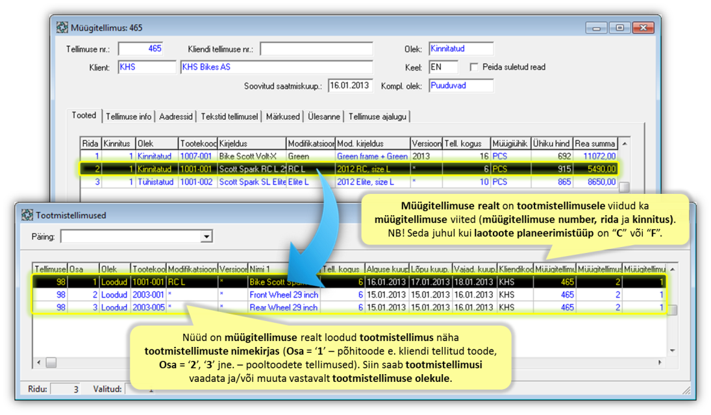Click Osa column header in production list
This screenshot has width=711, height=415.
[83, 269]
